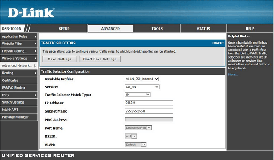Click the Subnet Mask label
Image resolution: width=274 pixels, height=160 pixels.
pyautogui.click(x=56, y=111)
